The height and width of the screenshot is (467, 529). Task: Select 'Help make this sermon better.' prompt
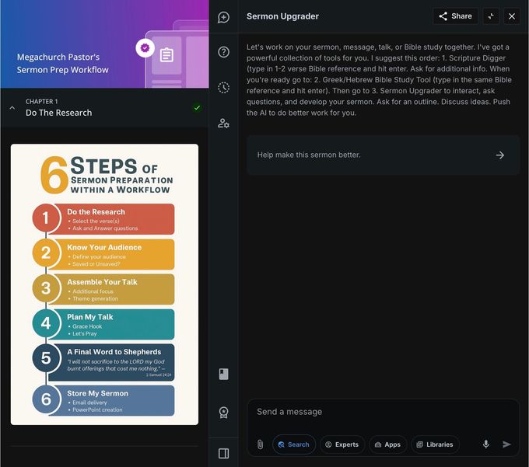click(383, 155)
